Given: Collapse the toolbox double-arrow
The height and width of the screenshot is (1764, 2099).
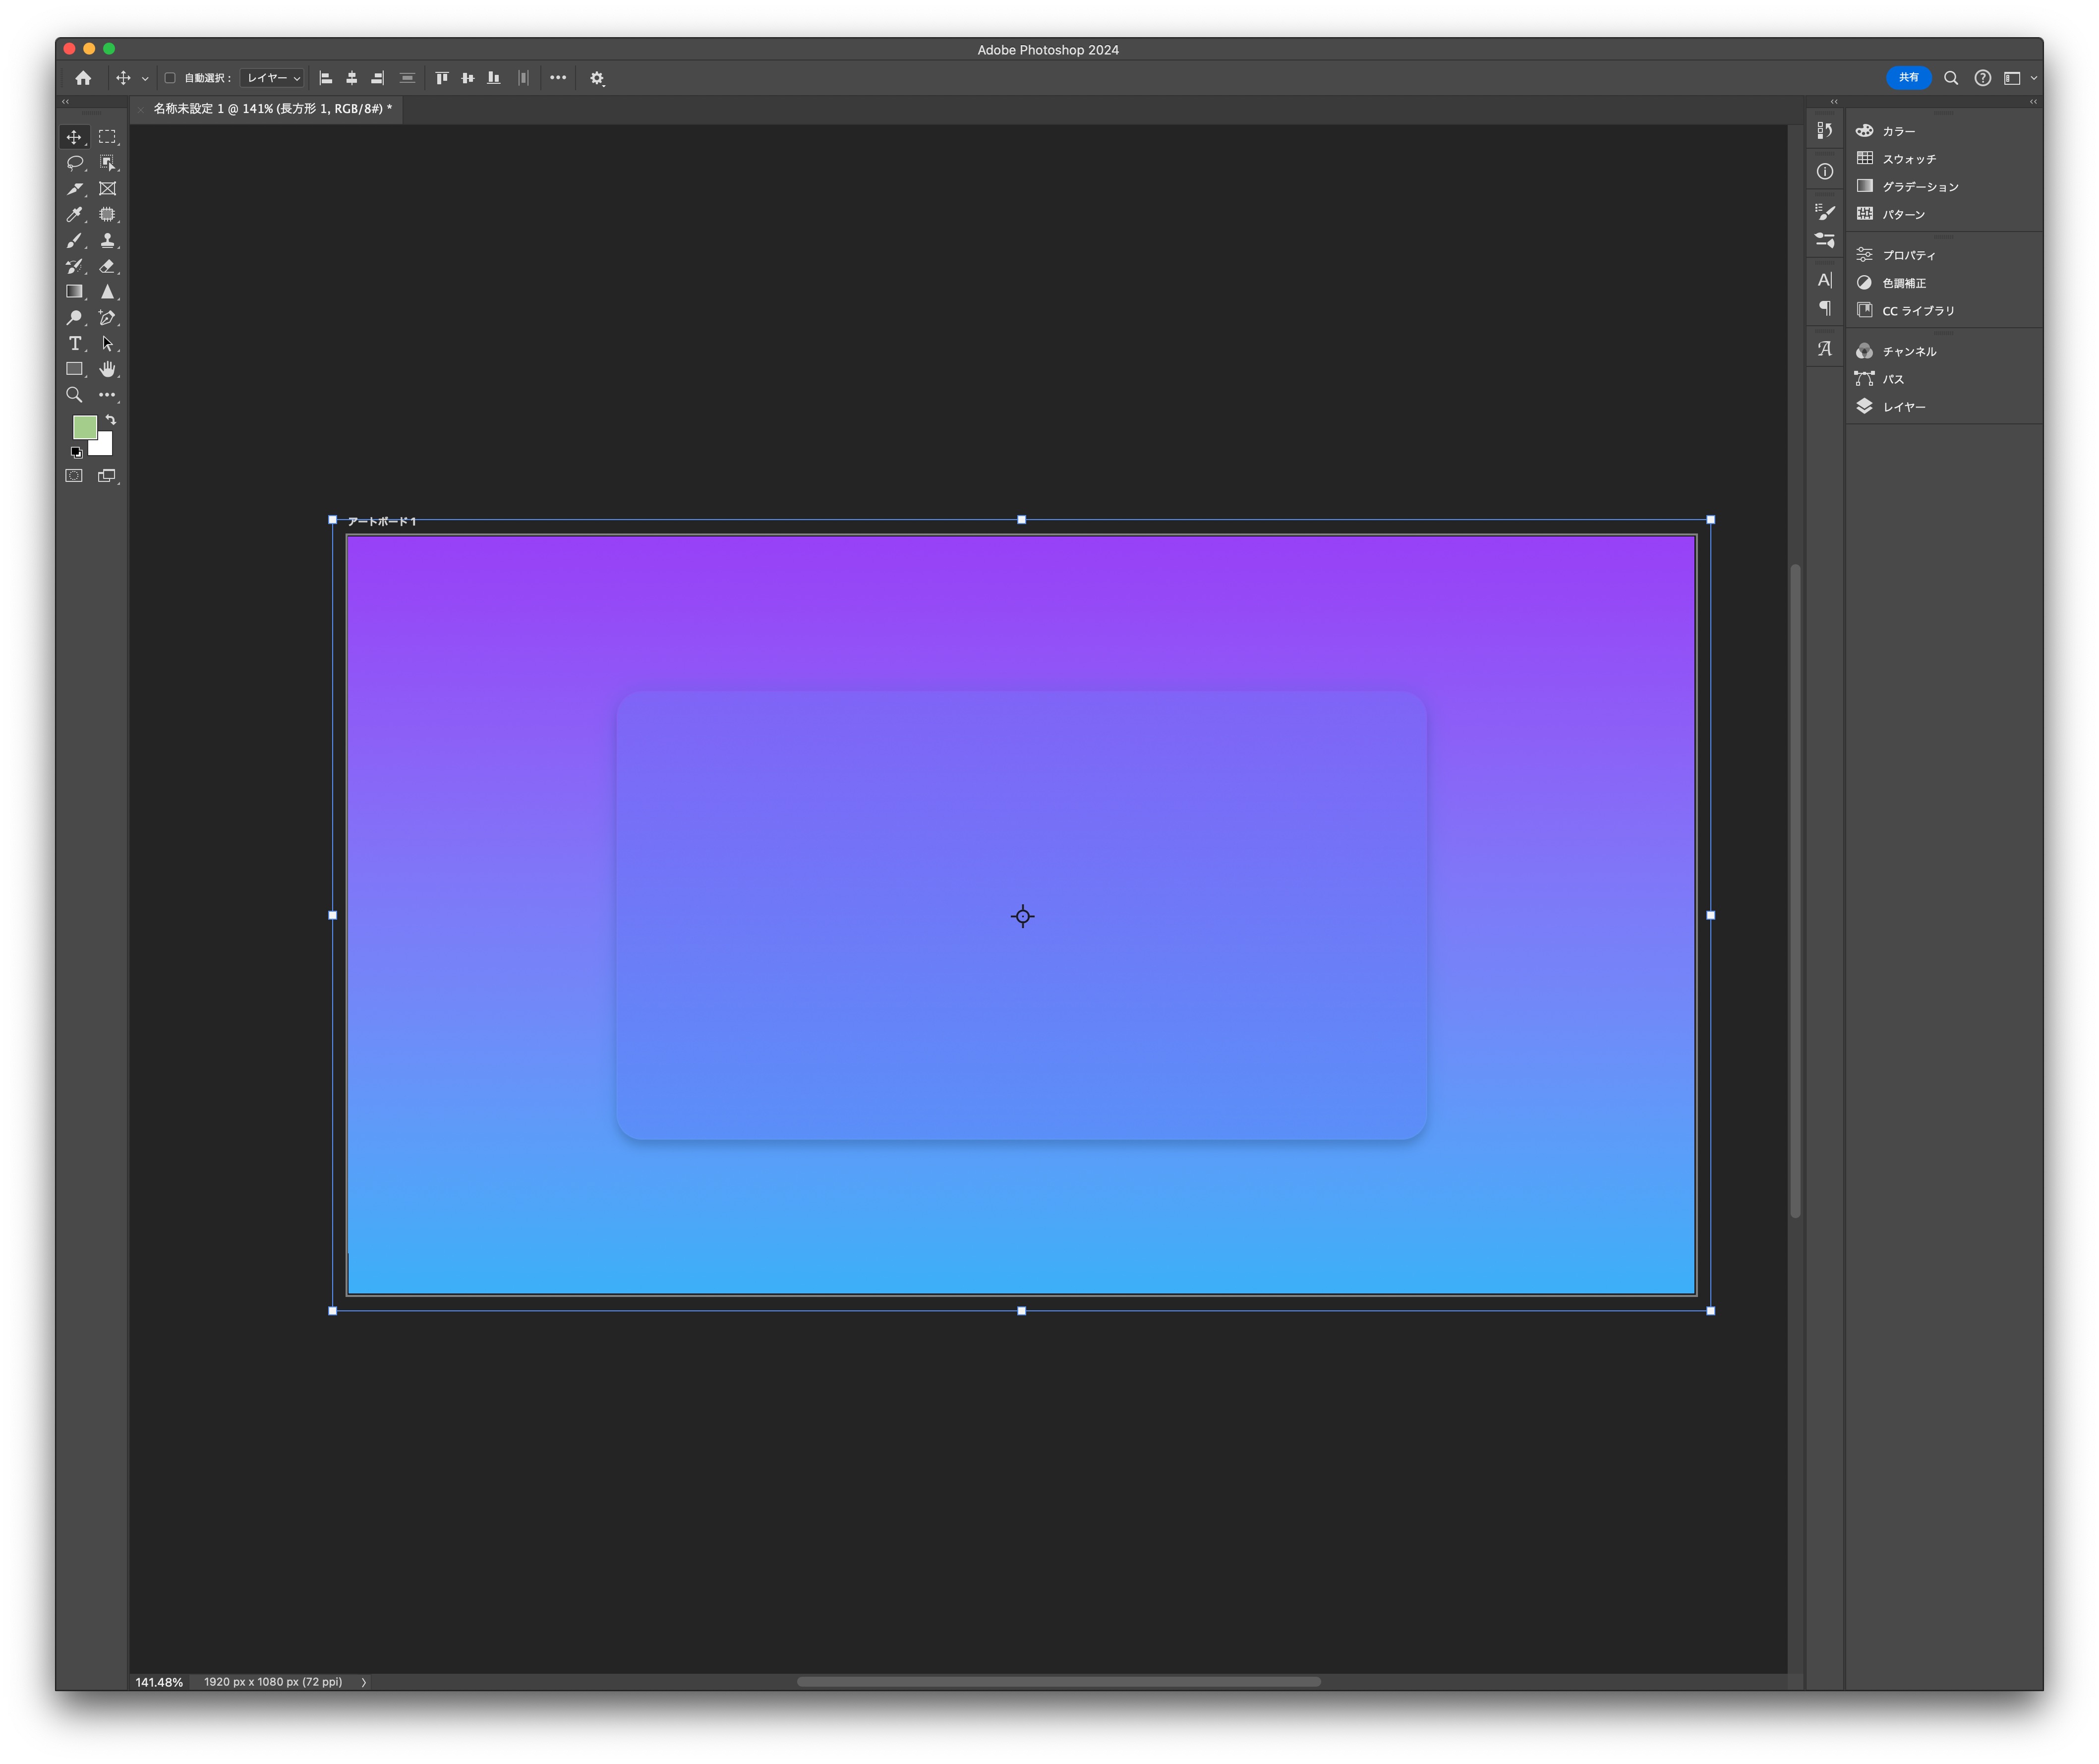Looking at the screenshot, I should pos(66,102).
